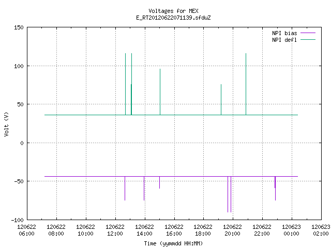Click the x-axis label 120622 16:00
Screen dimensions: 331x248
[174, 230]
